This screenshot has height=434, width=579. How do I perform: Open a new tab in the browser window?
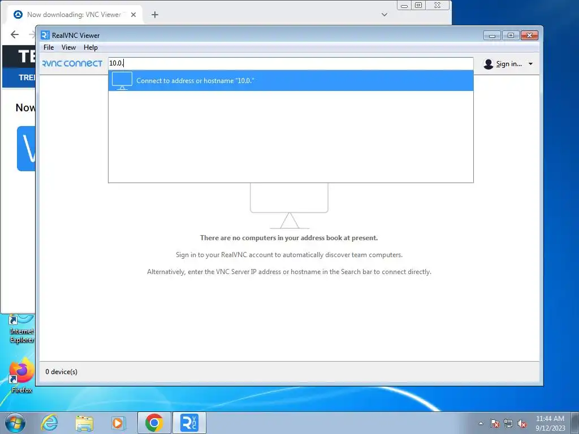coord(155,15)
